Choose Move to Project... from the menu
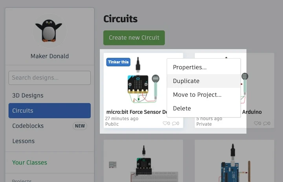This screenshot has height=182, width=283. click(204, 95)
